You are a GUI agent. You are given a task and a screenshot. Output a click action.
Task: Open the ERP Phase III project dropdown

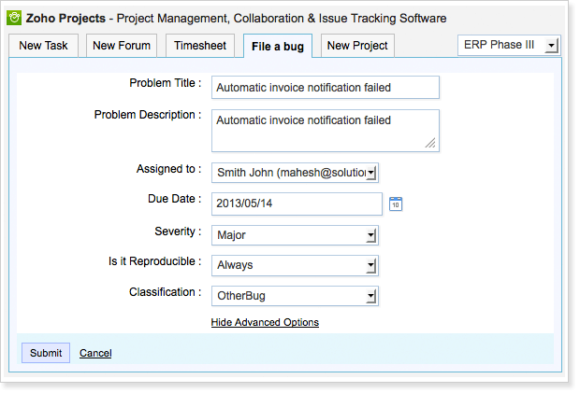(508, 46)
